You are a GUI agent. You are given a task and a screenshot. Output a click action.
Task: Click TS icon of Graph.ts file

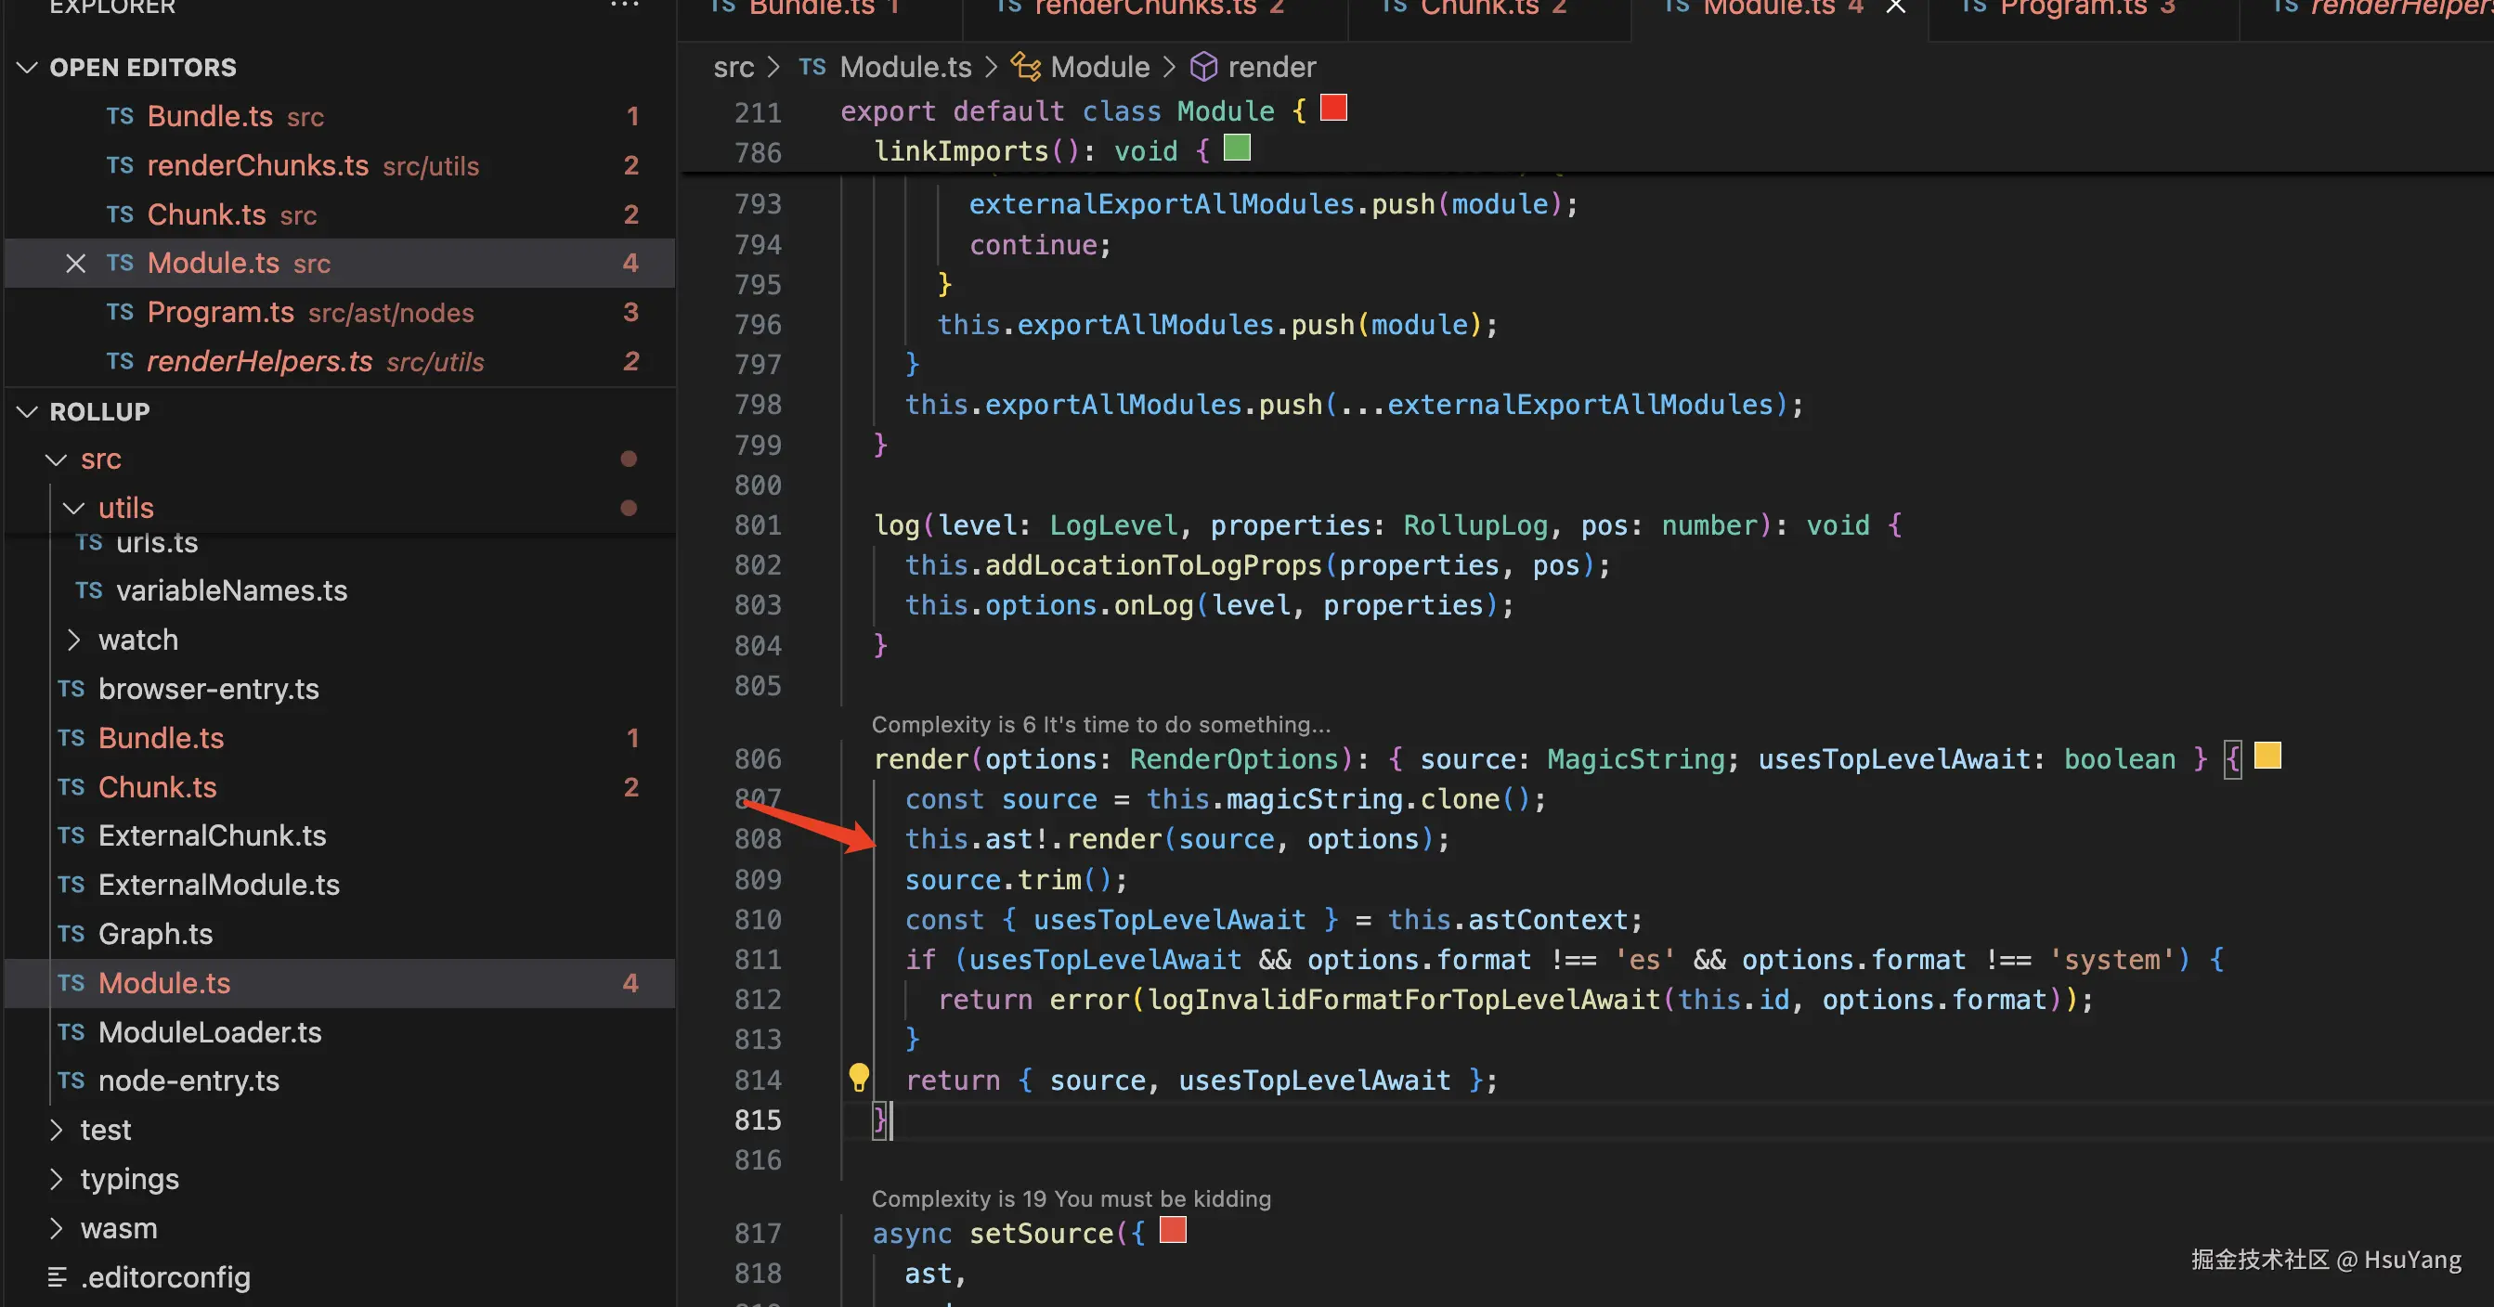[x=71, y=933]
